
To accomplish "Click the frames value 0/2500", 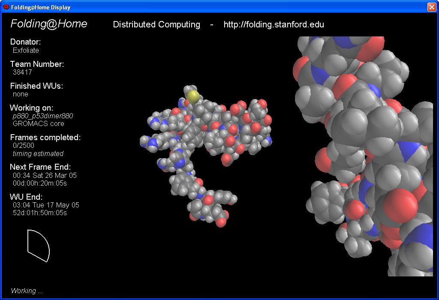I will 24,146.
